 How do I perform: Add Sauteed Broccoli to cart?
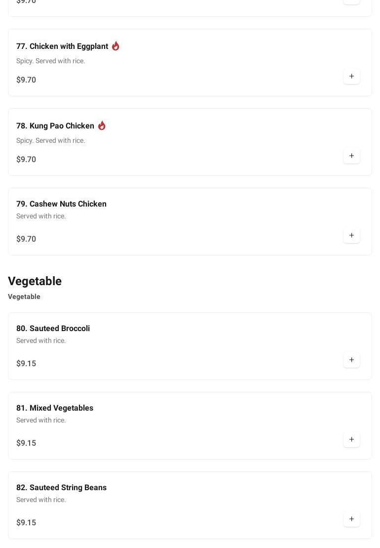351,360
